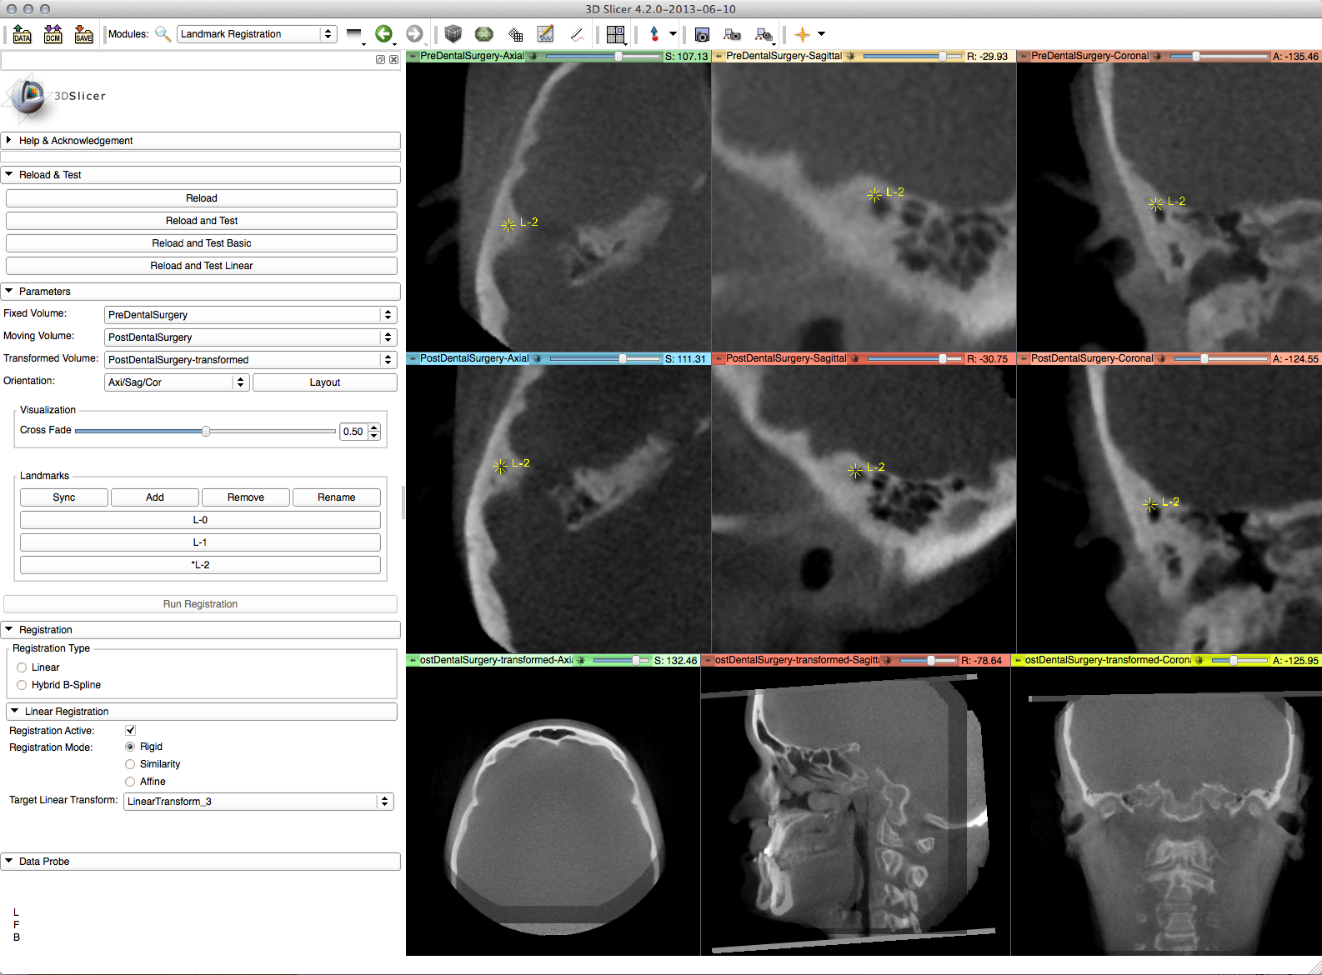Click the module search magnifier icon

coord(163,34)
